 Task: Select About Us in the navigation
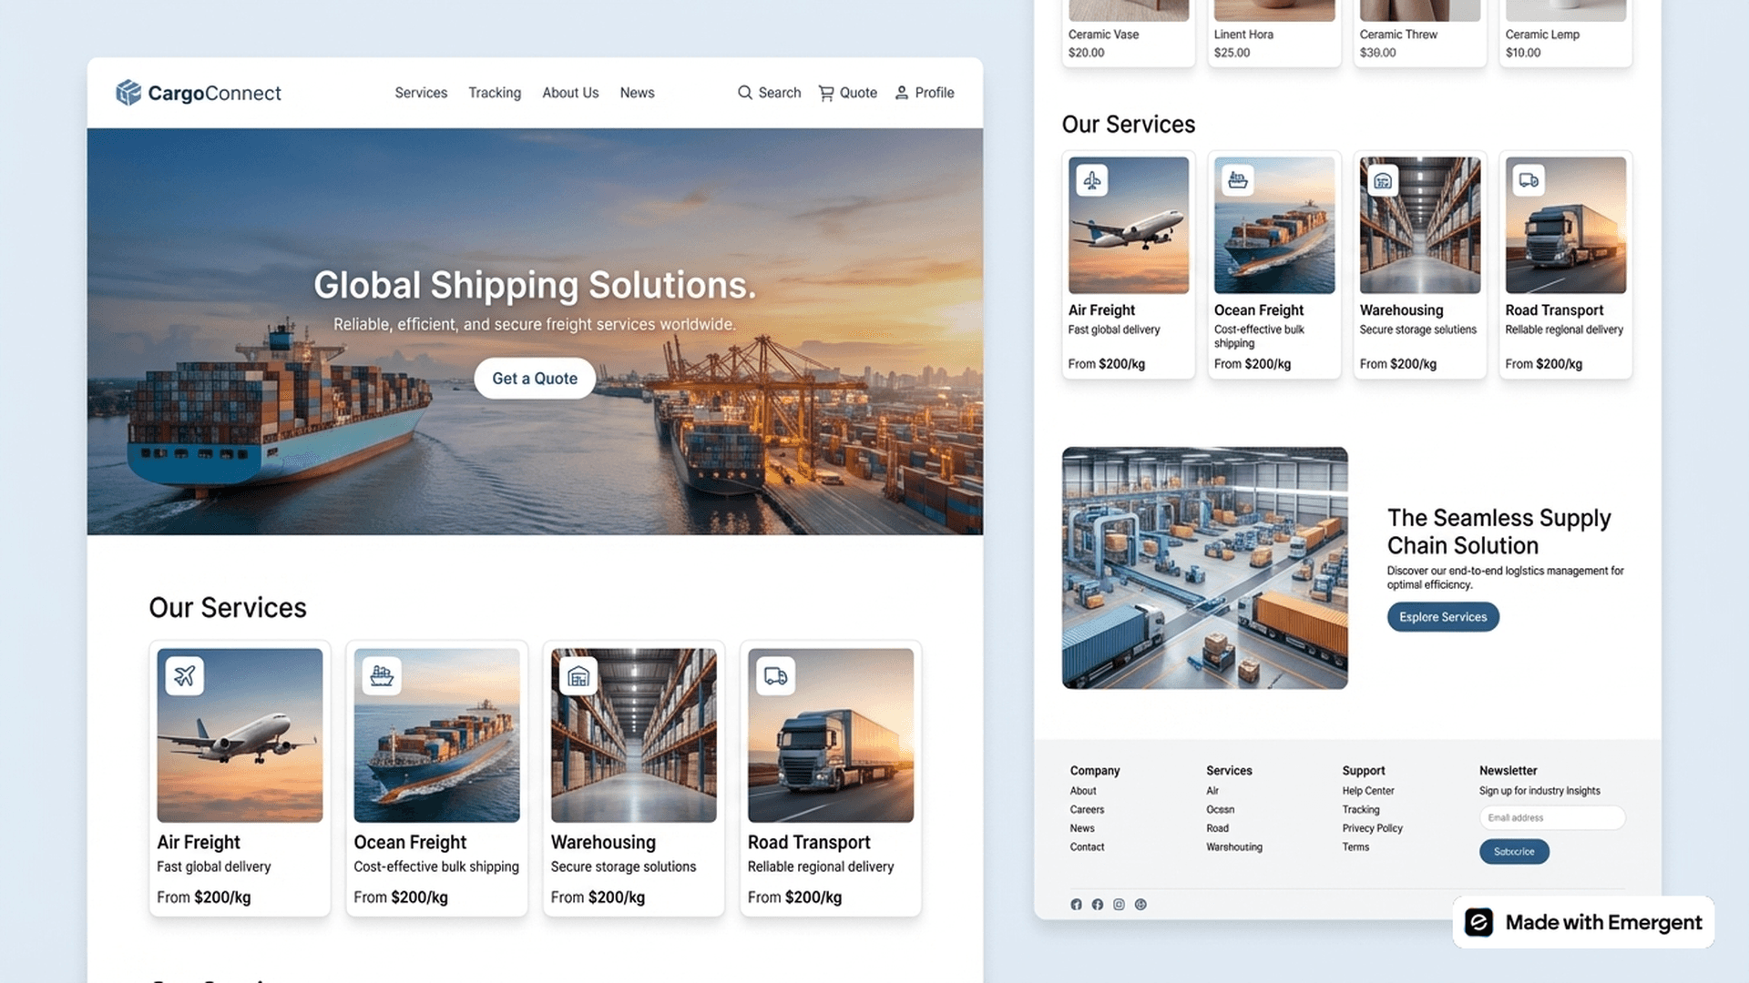570,92
